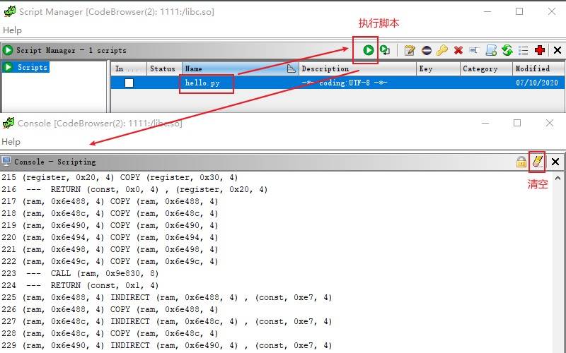The image size is (566, 353).
Task: Create a new script
Action: (491, 50)
